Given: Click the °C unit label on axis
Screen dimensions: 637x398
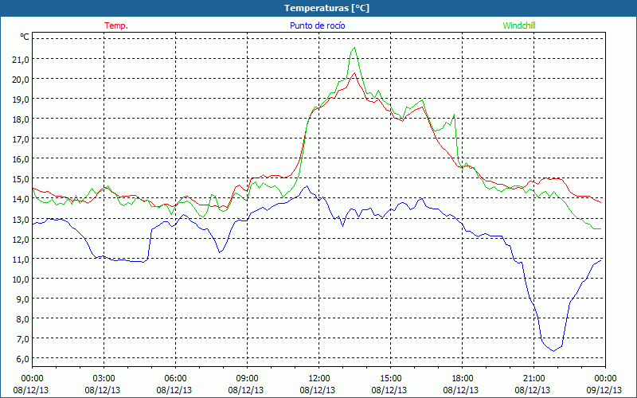Looking at the screenshot, I should pyautogui.click(x=25, y=37).
